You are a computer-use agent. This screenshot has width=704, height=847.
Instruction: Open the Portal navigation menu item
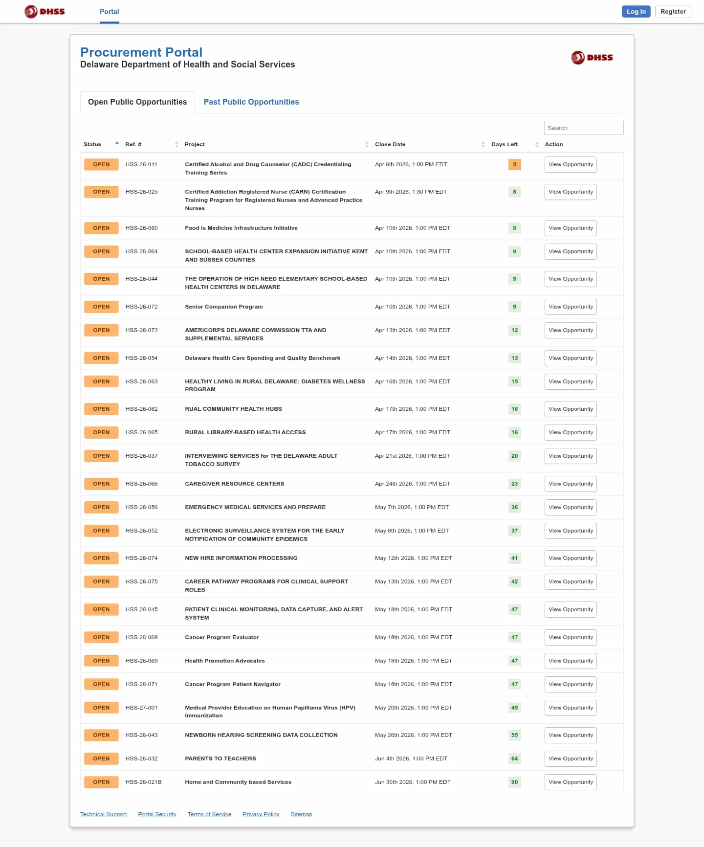[109, 12]
